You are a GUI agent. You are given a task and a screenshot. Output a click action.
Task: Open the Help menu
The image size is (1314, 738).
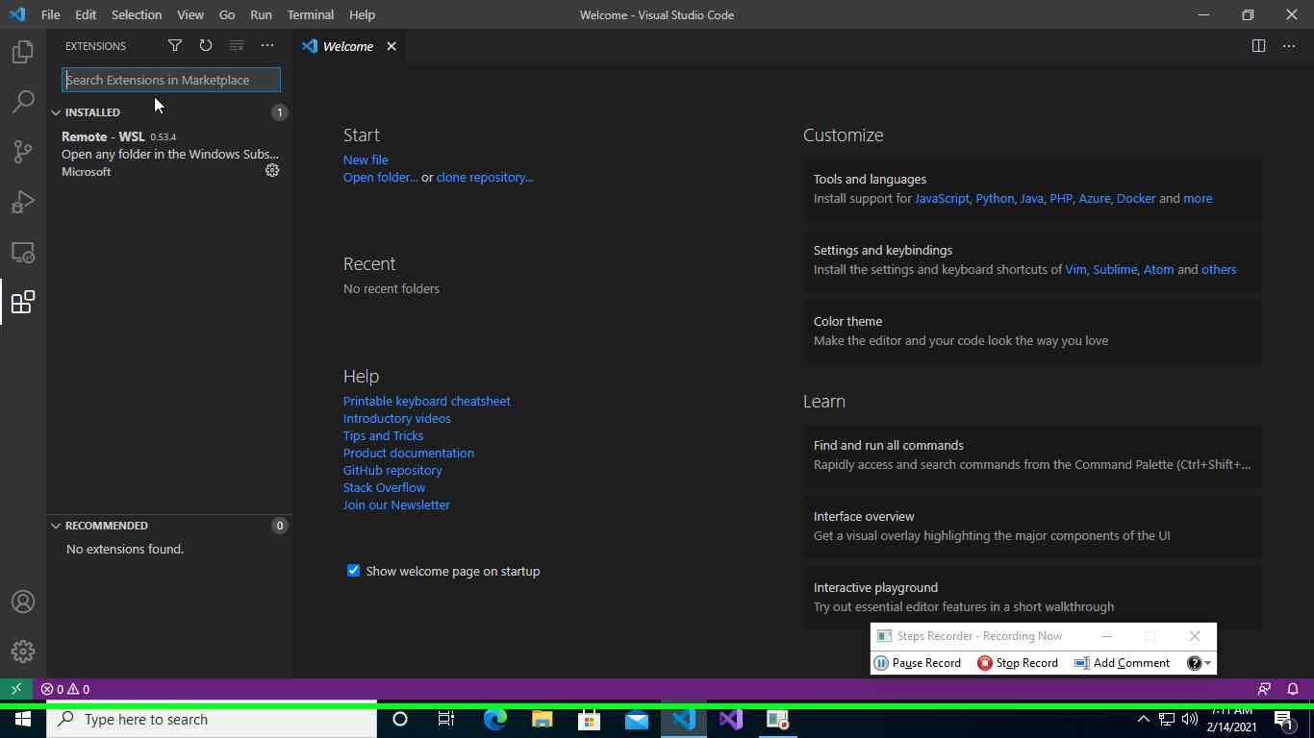[x=362, y=14]
